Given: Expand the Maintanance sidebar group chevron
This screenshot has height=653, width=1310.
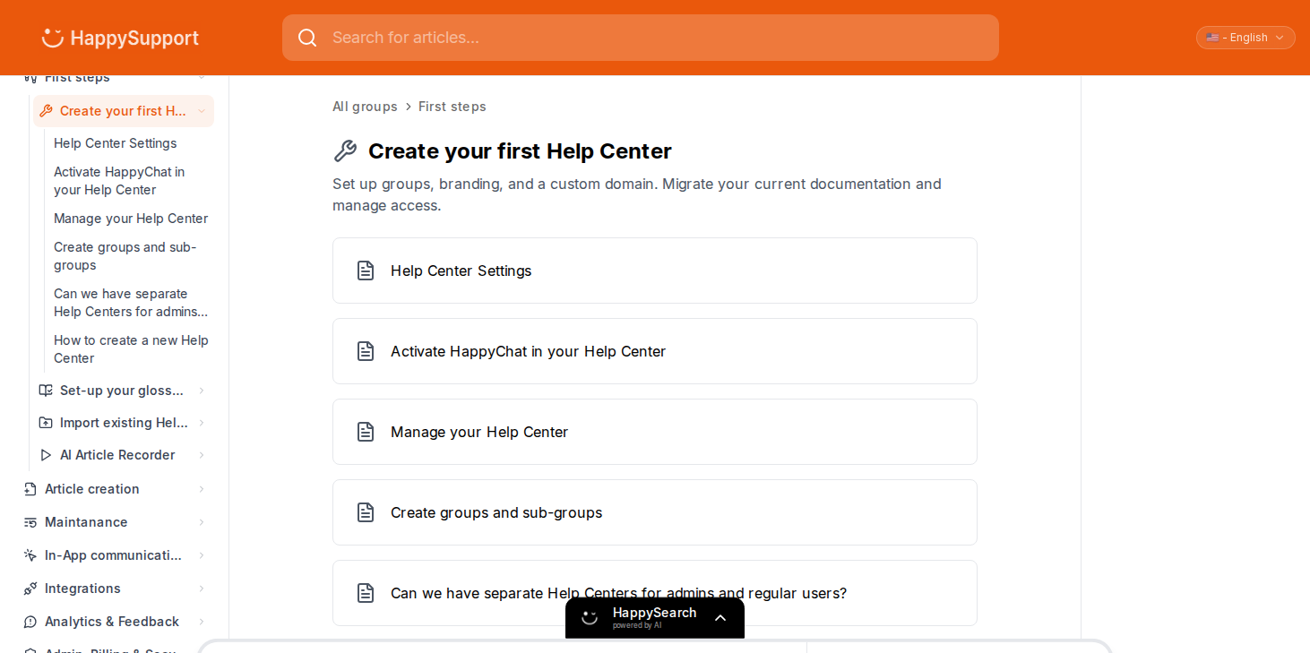Looking at the screenshot, I should click(x=202, y=522).
